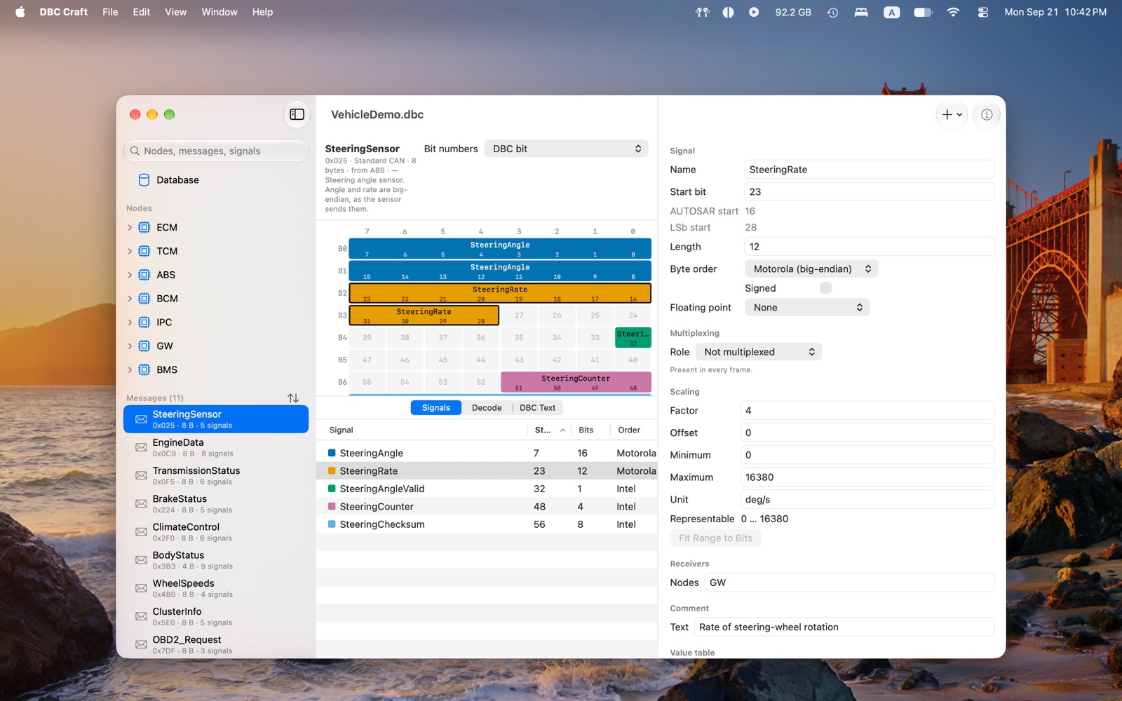Click the Database cylinder icon

click(x=144, y=180)
